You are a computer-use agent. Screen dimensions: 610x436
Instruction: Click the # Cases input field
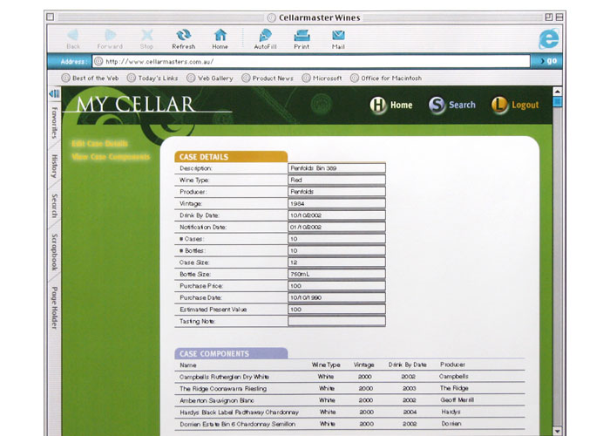click(x=337, y=239)
